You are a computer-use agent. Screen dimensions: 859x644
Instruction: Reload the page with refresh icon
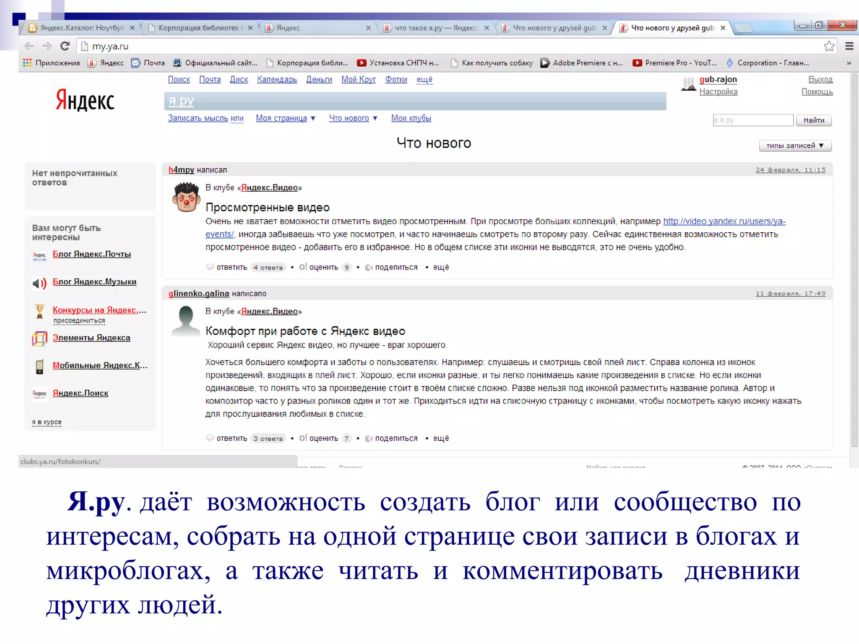pyautogui.click(x=65, y=46)
